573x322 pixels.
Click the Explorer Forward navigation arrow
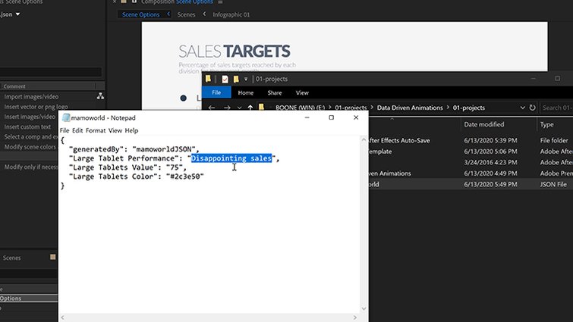[x=227, y=108]
